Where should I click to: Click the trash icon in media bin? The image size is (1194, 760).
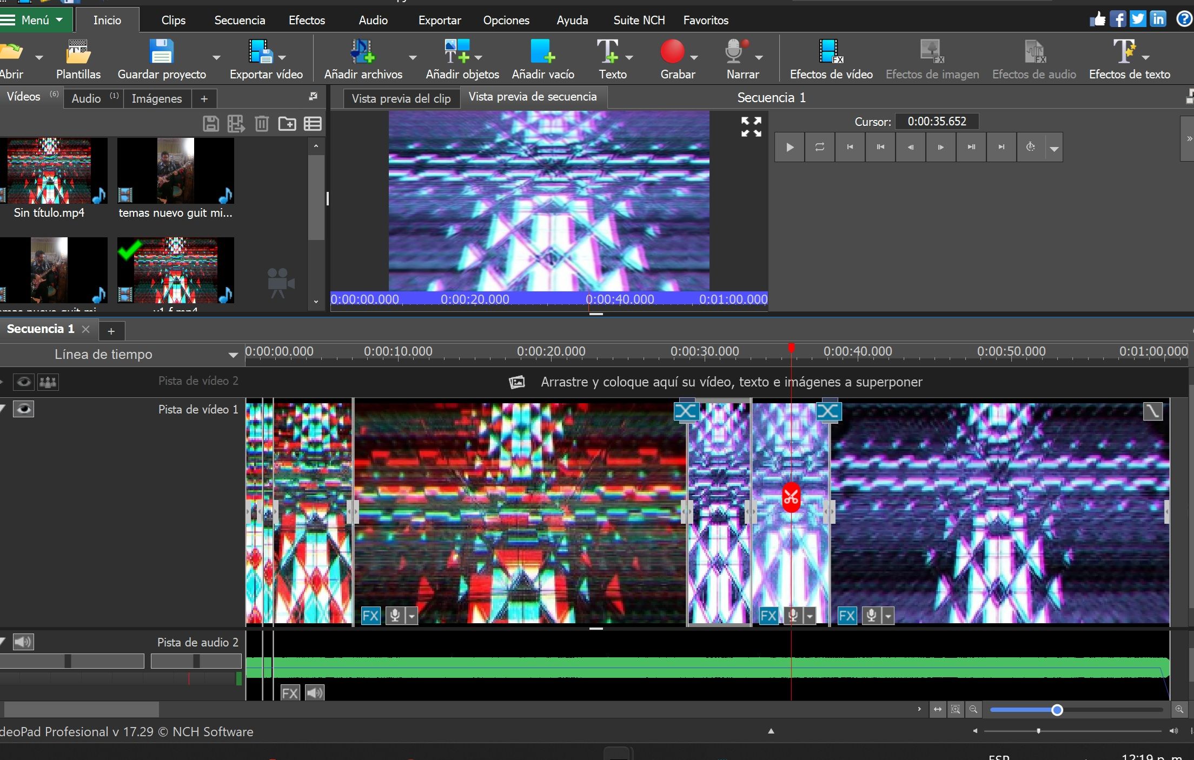tap(262, 124)
